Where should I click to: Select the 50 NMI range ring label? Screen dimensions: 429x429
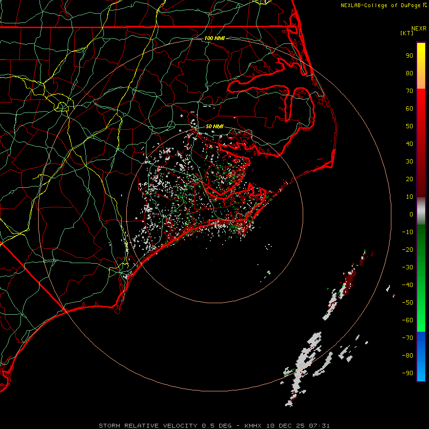click(x=214, y=126)
